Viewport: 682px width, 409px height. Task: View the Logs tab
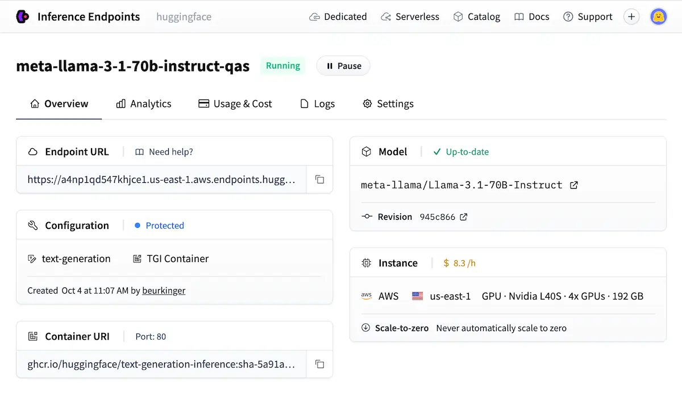pos(317,104)
